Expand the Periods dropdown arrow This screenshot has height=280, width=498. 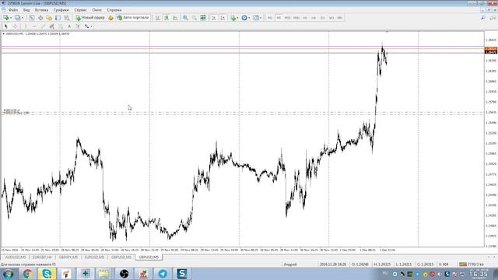249,18
